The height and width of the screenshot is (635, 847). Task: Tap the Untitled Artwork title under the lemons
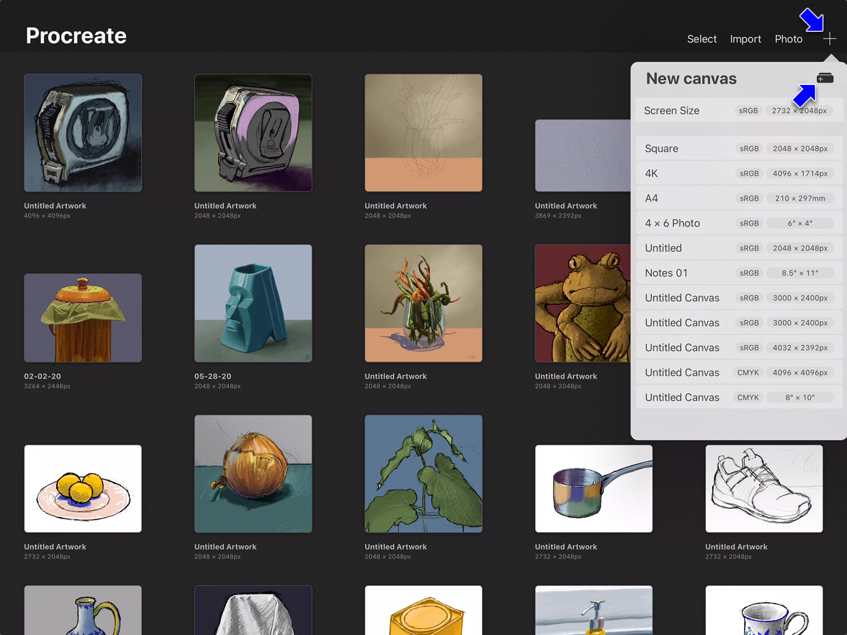pos(55,547)
